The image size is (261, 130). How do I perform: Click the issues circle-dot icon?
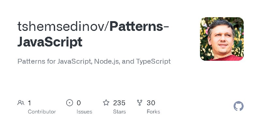pyautogui.click(x=69, y=103)
